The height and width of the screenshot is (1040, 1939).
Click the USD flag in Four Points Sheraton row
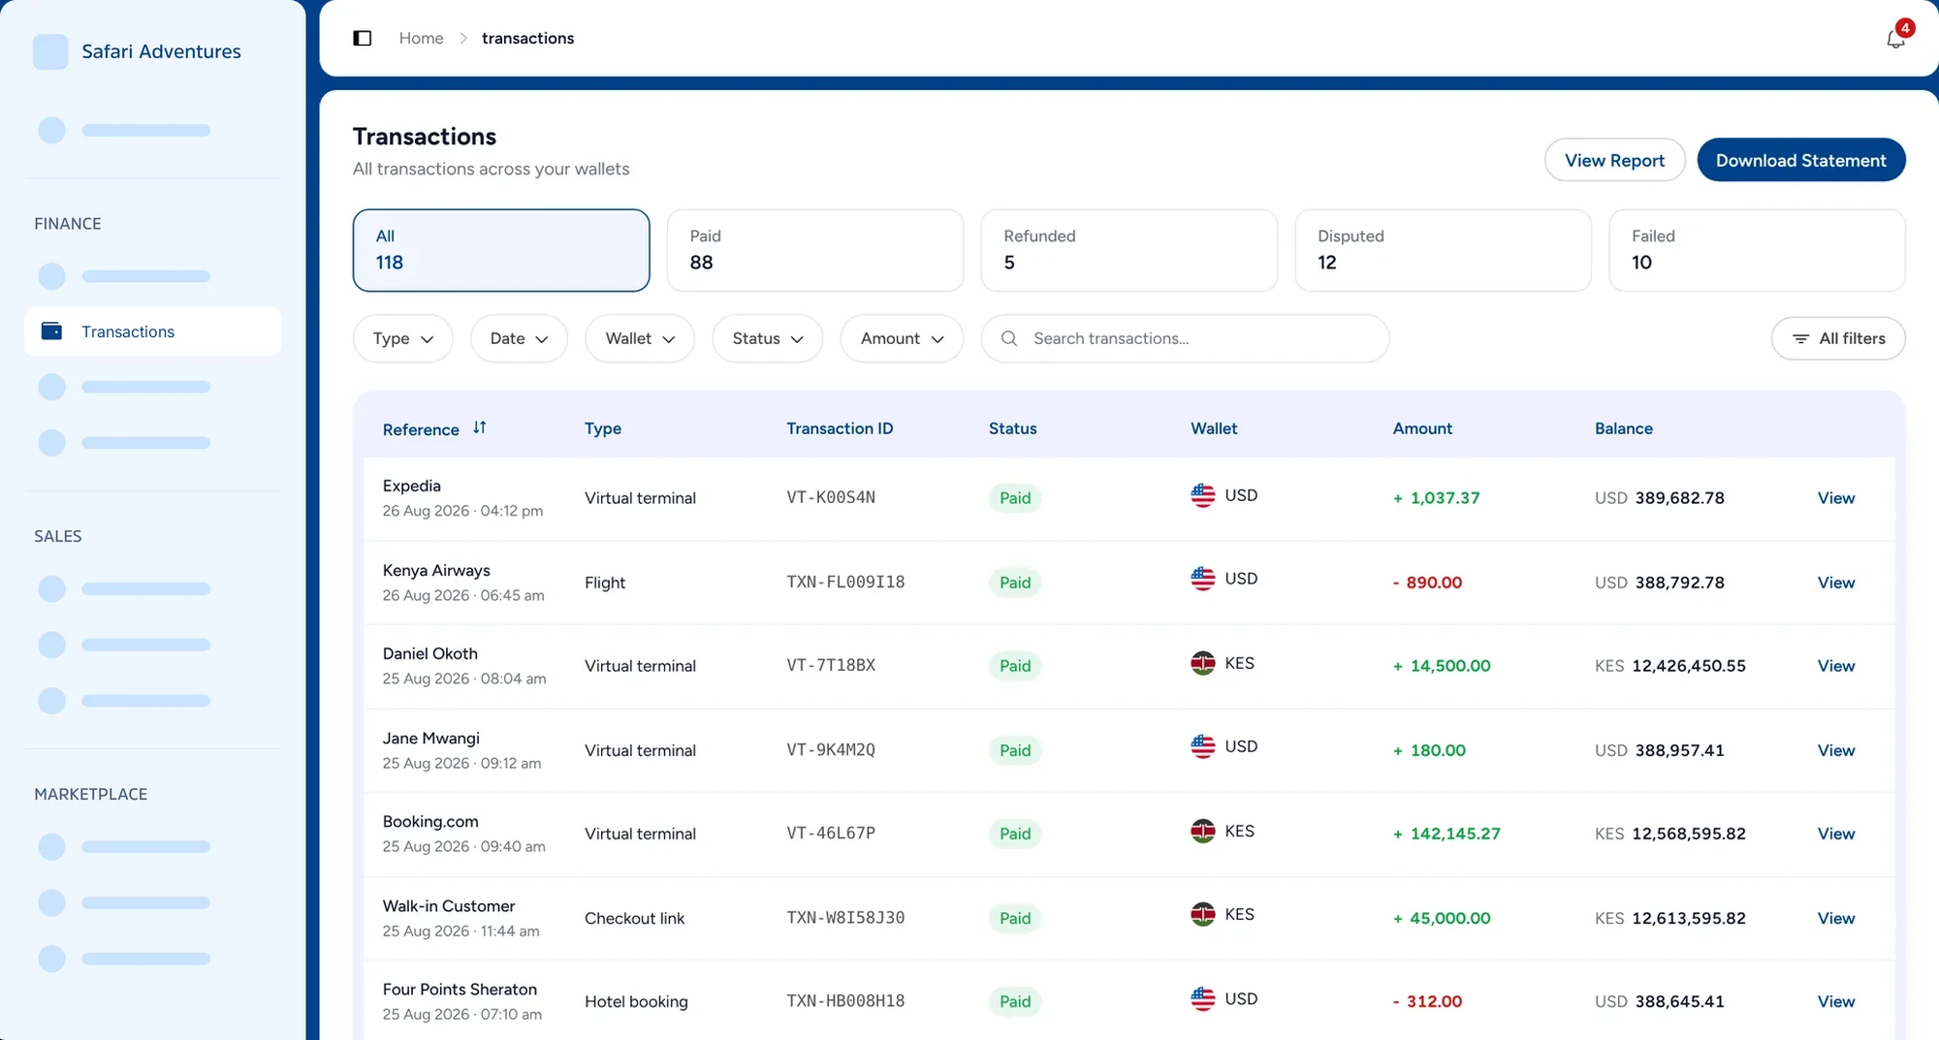click(1203, 998)
